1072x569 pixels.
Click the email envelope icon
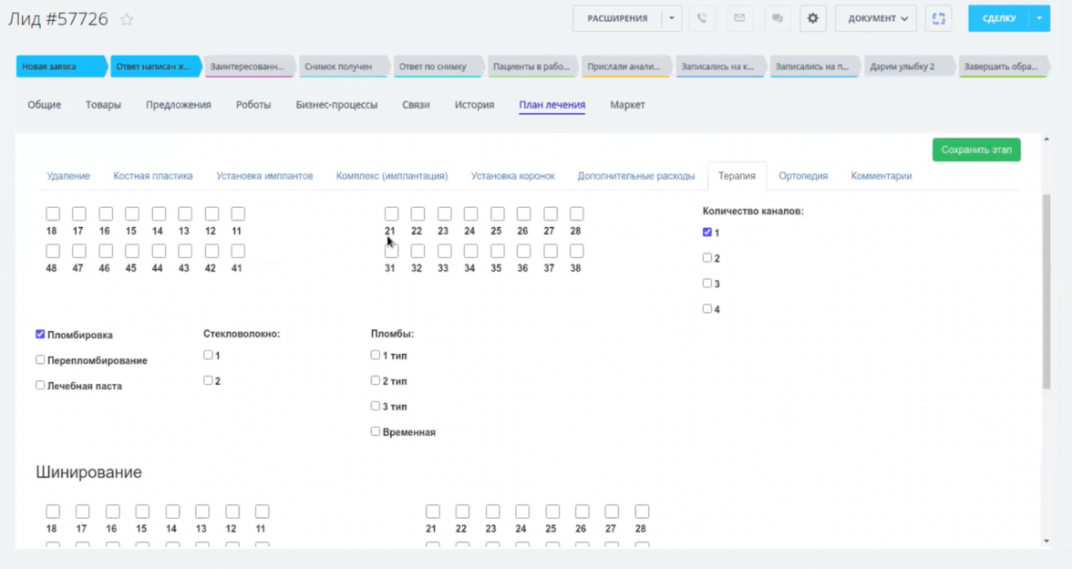tap(739, 18)
